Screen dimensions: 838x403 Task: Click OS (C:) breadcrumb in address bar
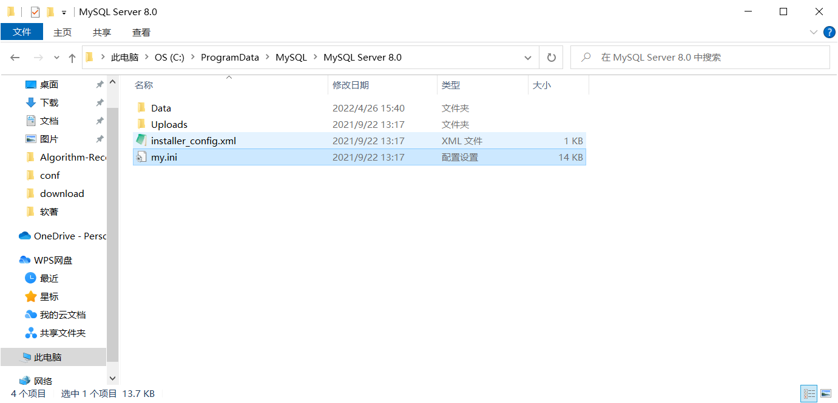tap(169, 58)
